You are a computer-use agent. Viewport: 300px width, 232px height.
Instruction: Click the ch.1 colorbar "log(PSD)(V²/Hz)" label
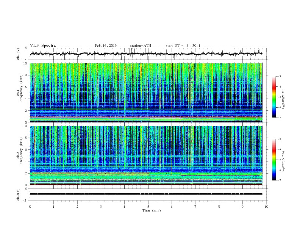coord(284,99)
